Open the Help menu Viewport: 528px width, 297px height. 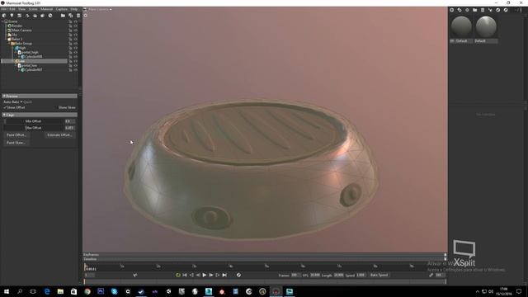point(73,9)
